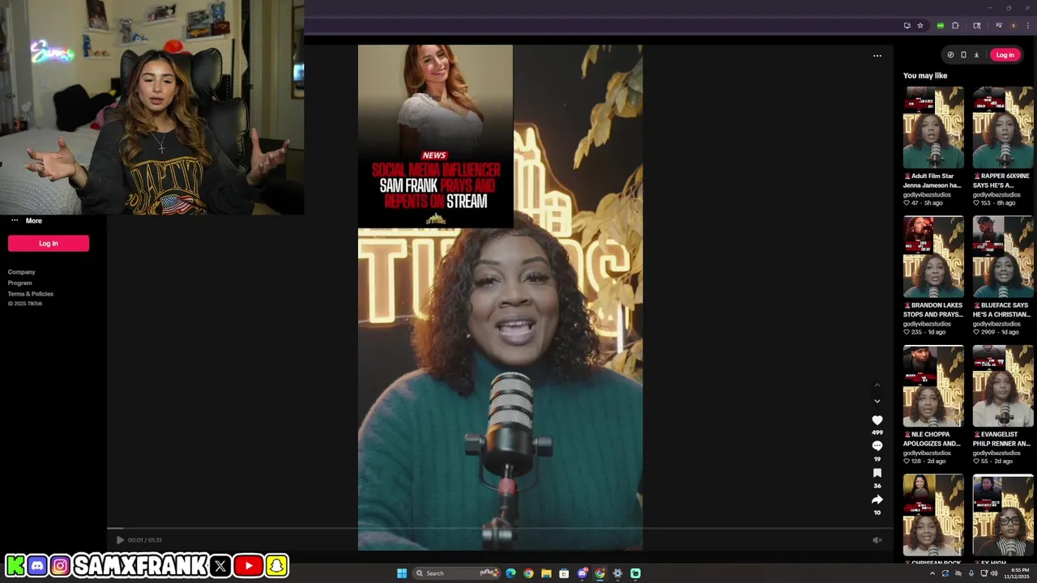Seek along the video progress bar
The image size is (1037, 583).
click(499, 529)
